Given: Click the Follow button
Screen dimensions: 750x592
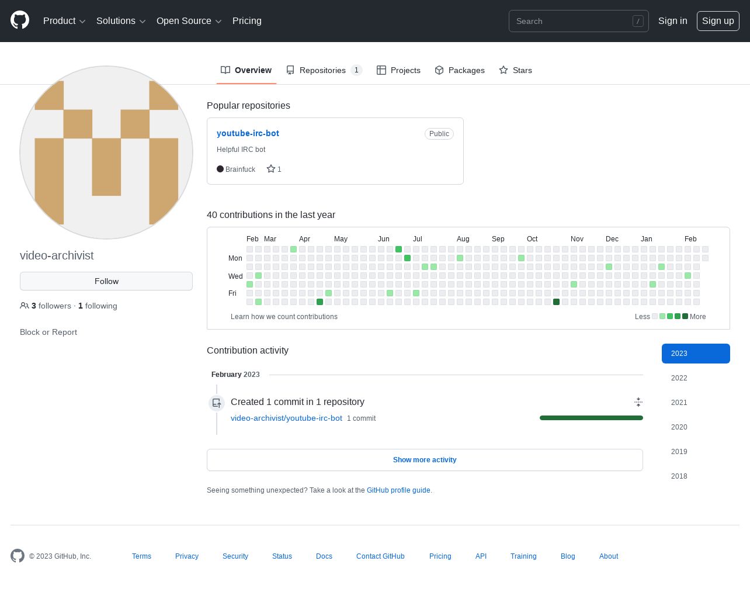Looking at the screenshot, I should [106, 281].
